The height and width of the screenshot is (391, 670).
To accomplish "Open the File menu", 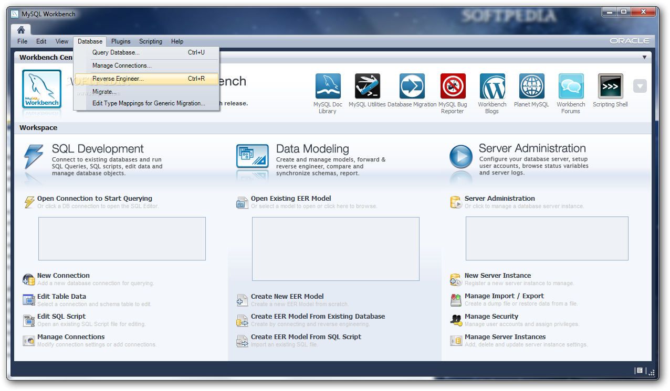I will [23, 41].
